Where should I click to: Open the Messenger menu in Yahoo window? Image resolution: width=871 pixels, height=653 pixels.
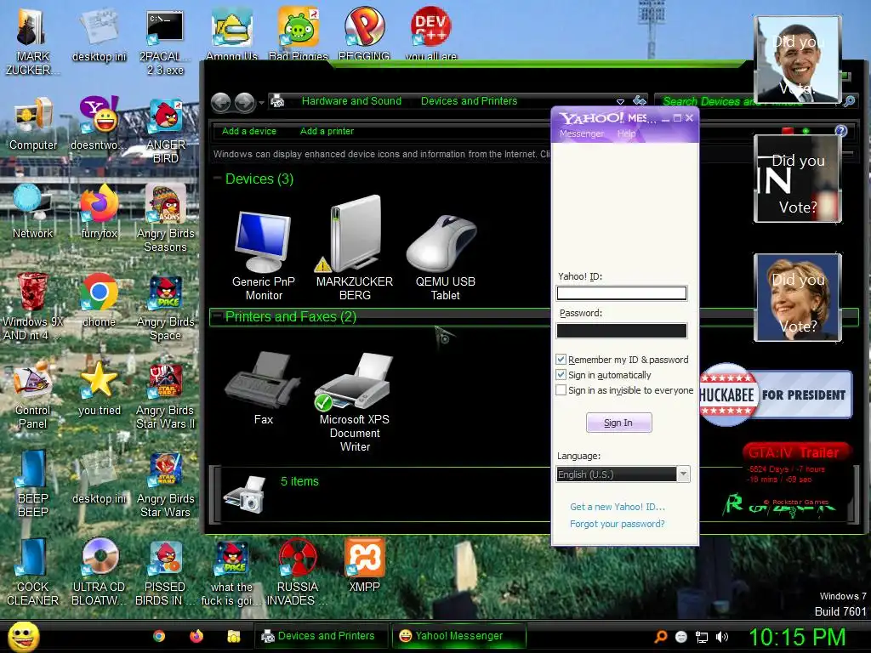(x=582, y=133)
